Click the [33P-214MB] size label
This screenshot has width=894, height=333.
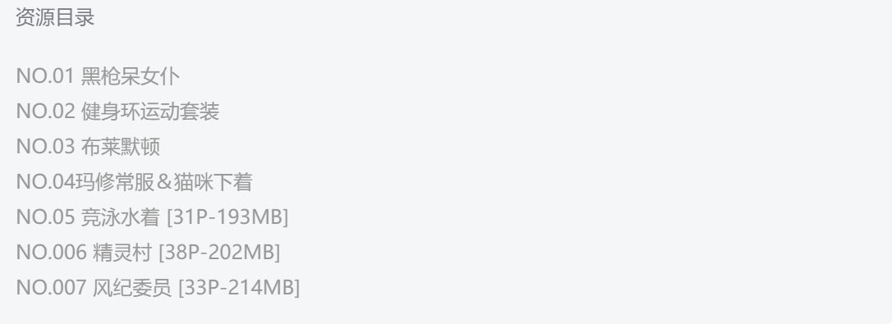(x=240, y=288)
